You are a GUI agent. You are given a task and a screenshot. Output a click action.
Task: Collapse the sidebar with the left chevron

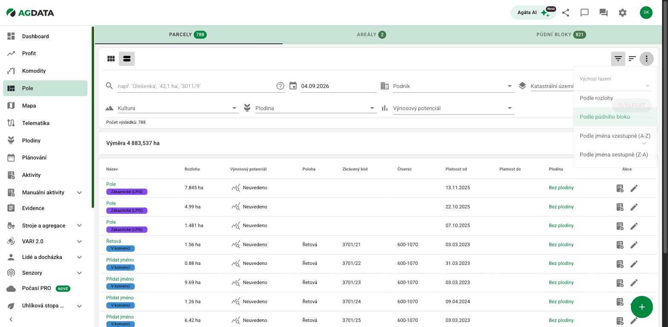[11, 319]
